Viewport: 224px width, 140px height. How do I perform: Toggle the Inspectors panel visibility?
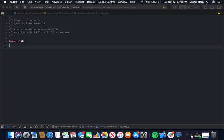tap(219, 7)
